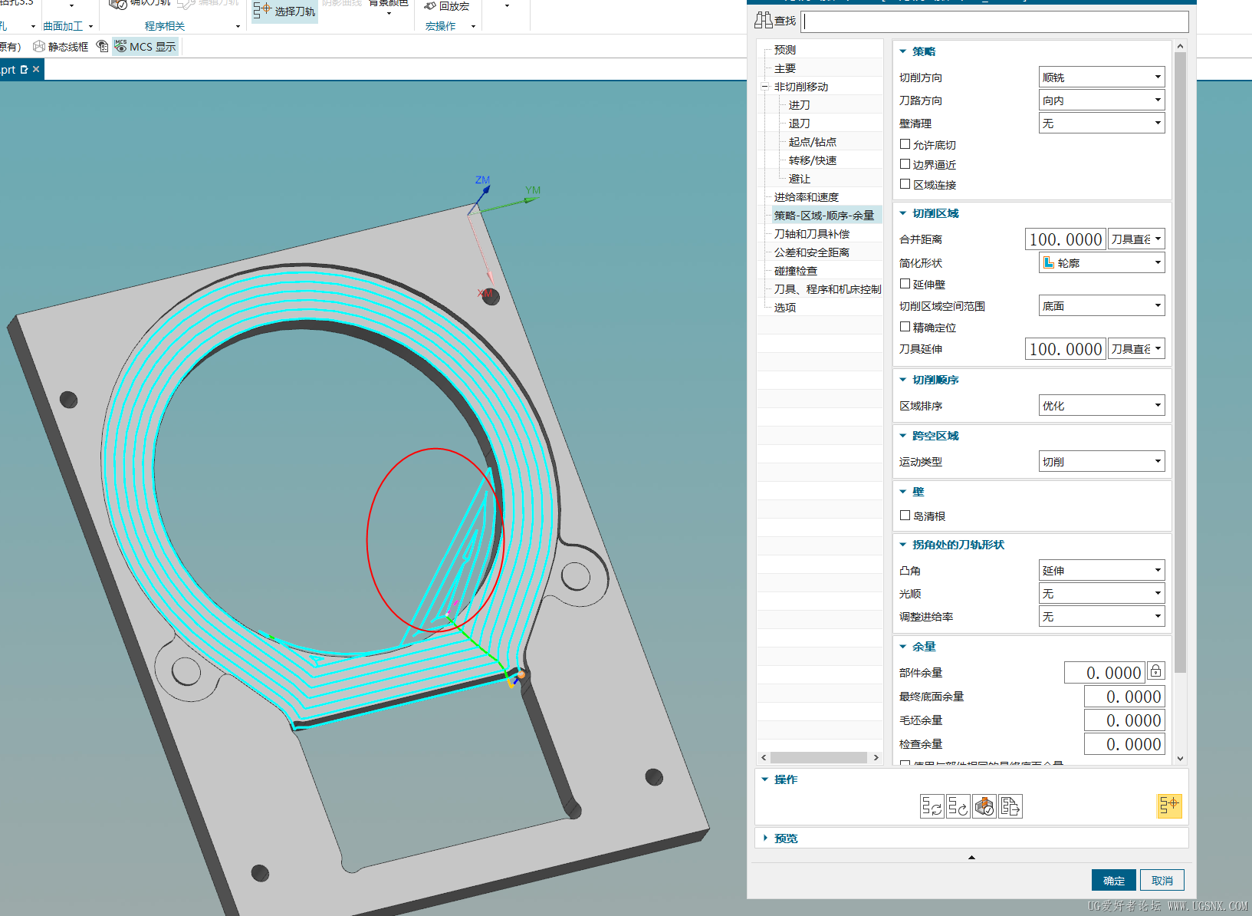Select 碰撞检查 in the settings tree

pyautogui.click(x=795, y=271)
